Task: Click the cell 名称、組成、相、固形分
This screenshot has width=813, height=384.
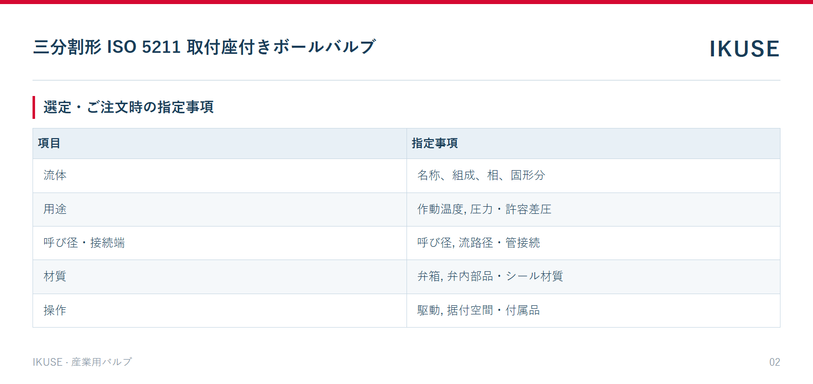Action: [x=593, y=175]
